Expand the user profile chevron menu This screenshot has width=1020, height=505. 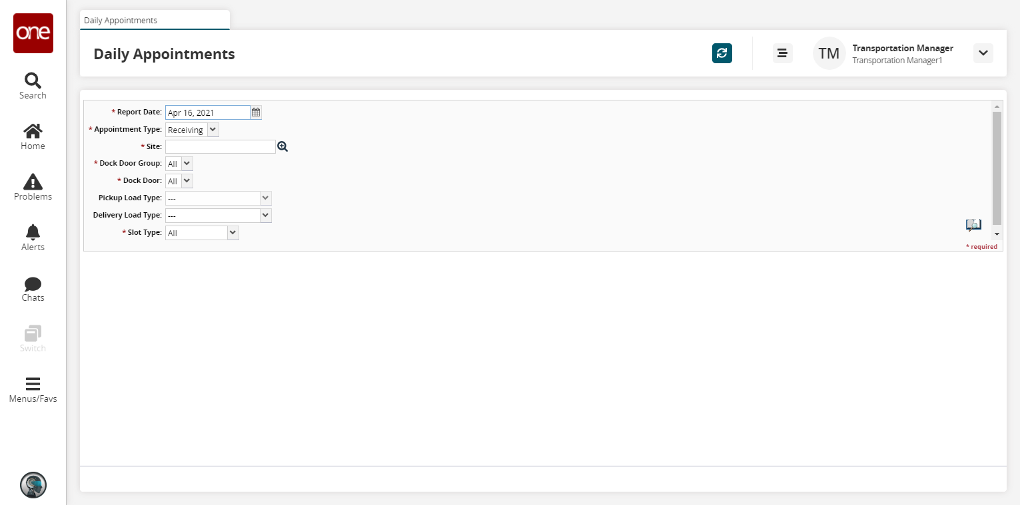click(x=983, y=53)
